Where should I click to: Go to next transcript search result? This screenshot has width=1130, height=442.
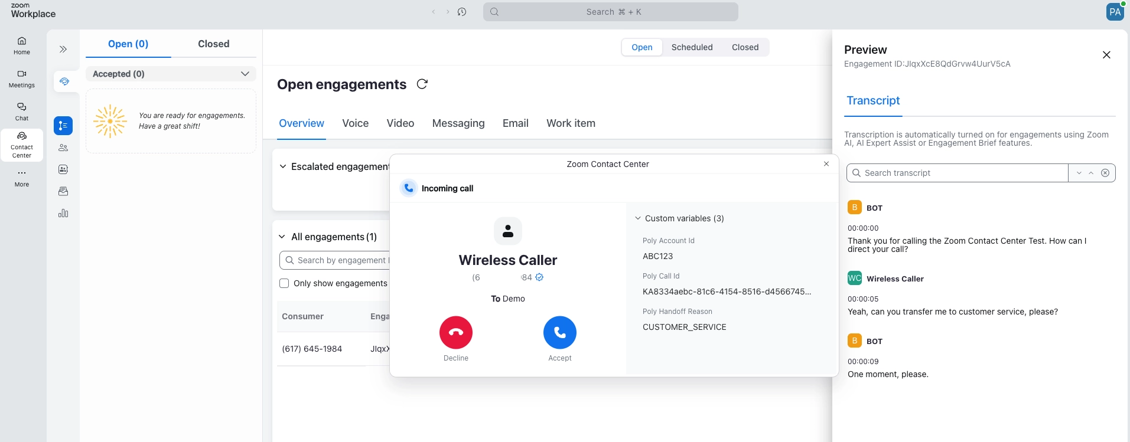pos(1079,173)
